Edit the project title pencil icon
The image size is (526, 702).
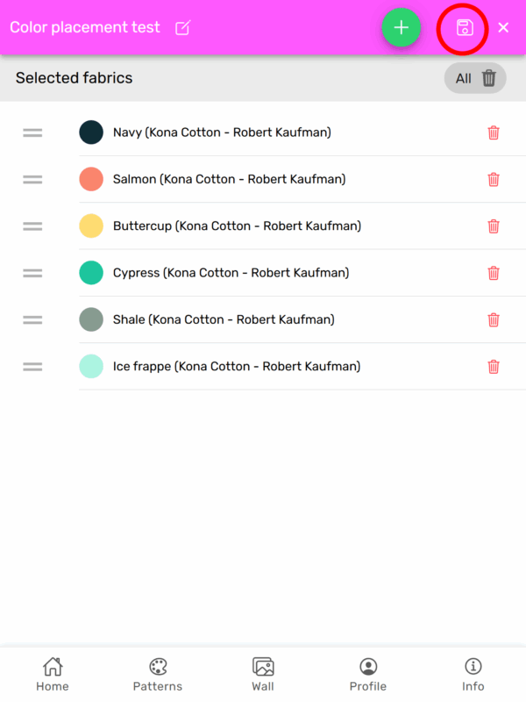(182, 28)
